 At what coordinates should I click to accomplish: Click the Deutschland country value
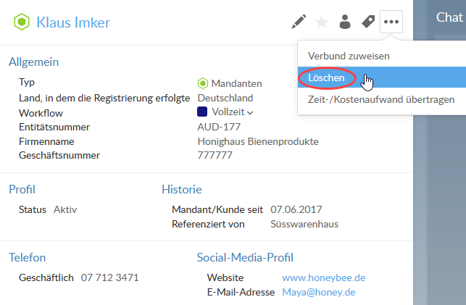(x=225, y=98)
